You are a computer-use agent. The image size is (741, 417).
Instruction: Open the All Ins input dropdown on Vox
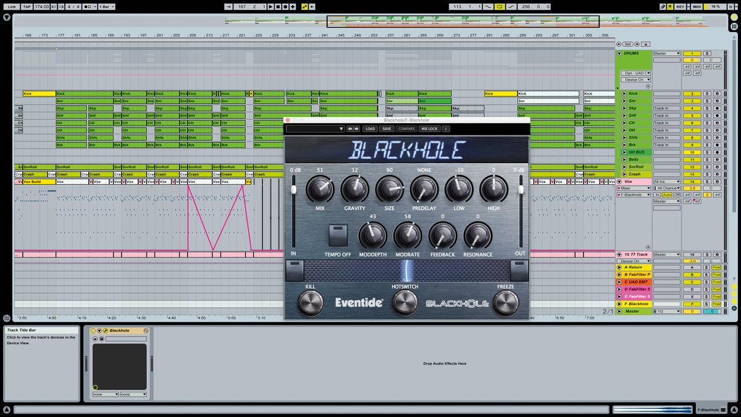click(x=667, y=182)
